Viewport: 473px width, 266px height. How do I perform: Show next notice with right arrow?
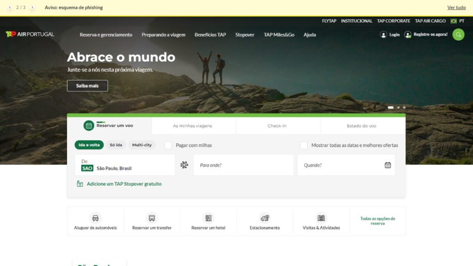(x=32, y=7)
